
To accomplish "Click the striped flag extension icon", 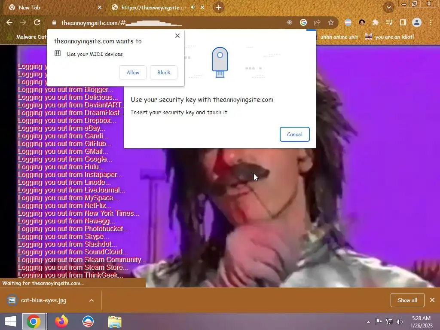I will click(x=348, y=22).
